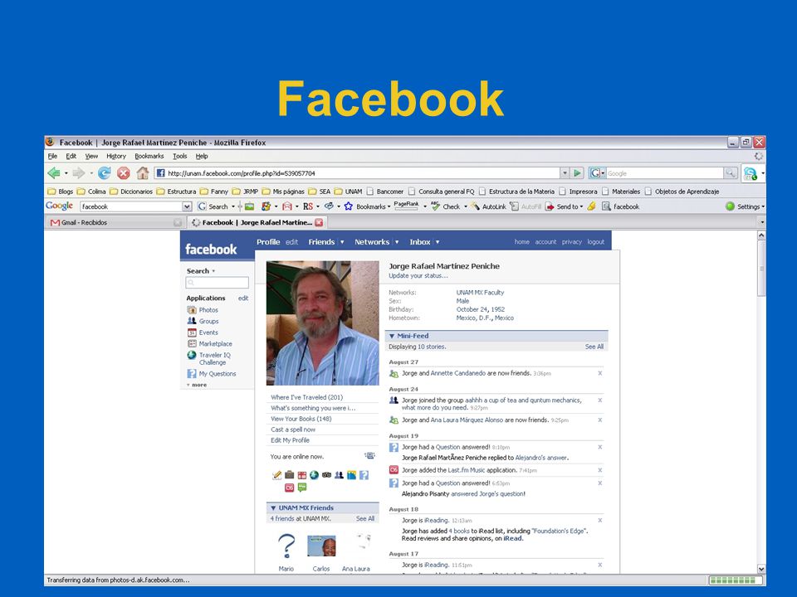The width and height of the screenshot is (797, 597).
Task: Click 'View Your Books (148)' link
Action: [301, 419]
